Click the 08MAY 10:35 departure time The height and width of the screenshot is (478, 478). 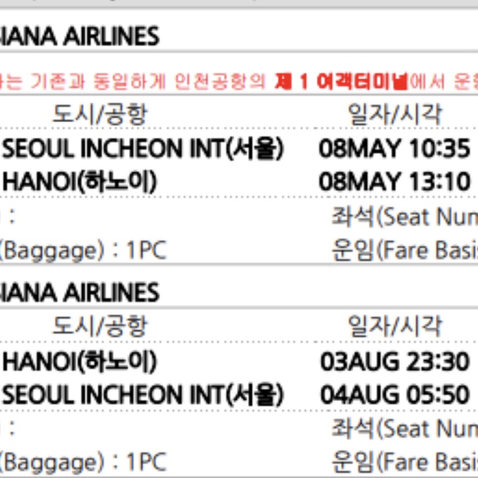pos(394,149)
